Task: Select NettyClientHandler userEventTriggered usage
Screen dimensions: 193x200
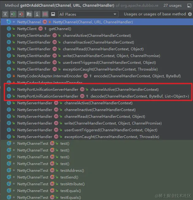Action: [x=97, y=63]
